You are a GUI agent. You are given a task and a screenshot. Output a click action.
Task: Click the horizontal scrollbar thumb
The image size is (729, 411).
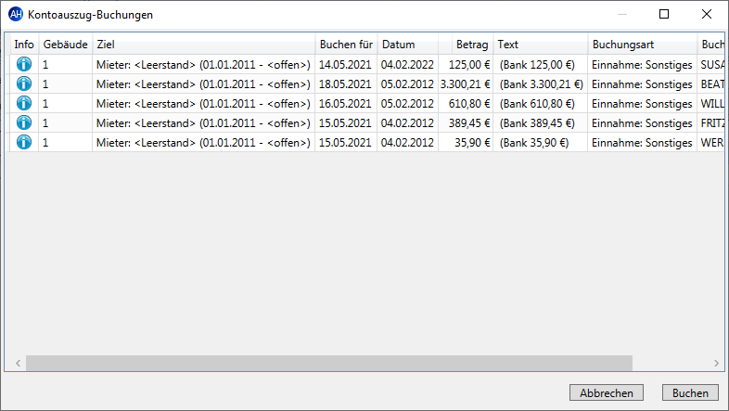(x=329, y=363)
